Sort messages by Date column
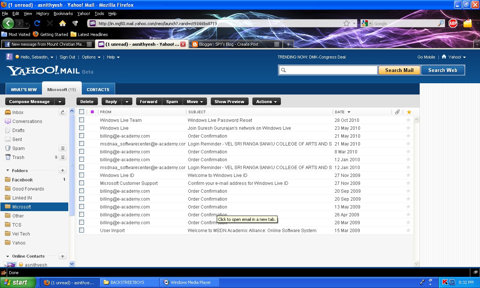The image size is (480, 288). [343, 112]
